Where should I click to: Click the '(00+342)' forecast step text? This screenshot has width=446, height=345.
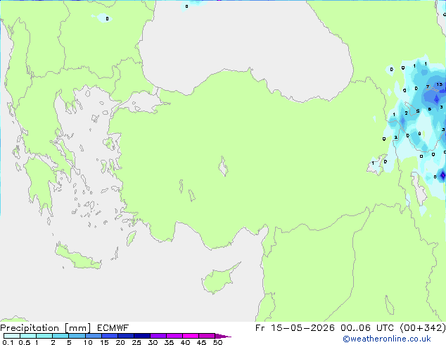(423, 328)
